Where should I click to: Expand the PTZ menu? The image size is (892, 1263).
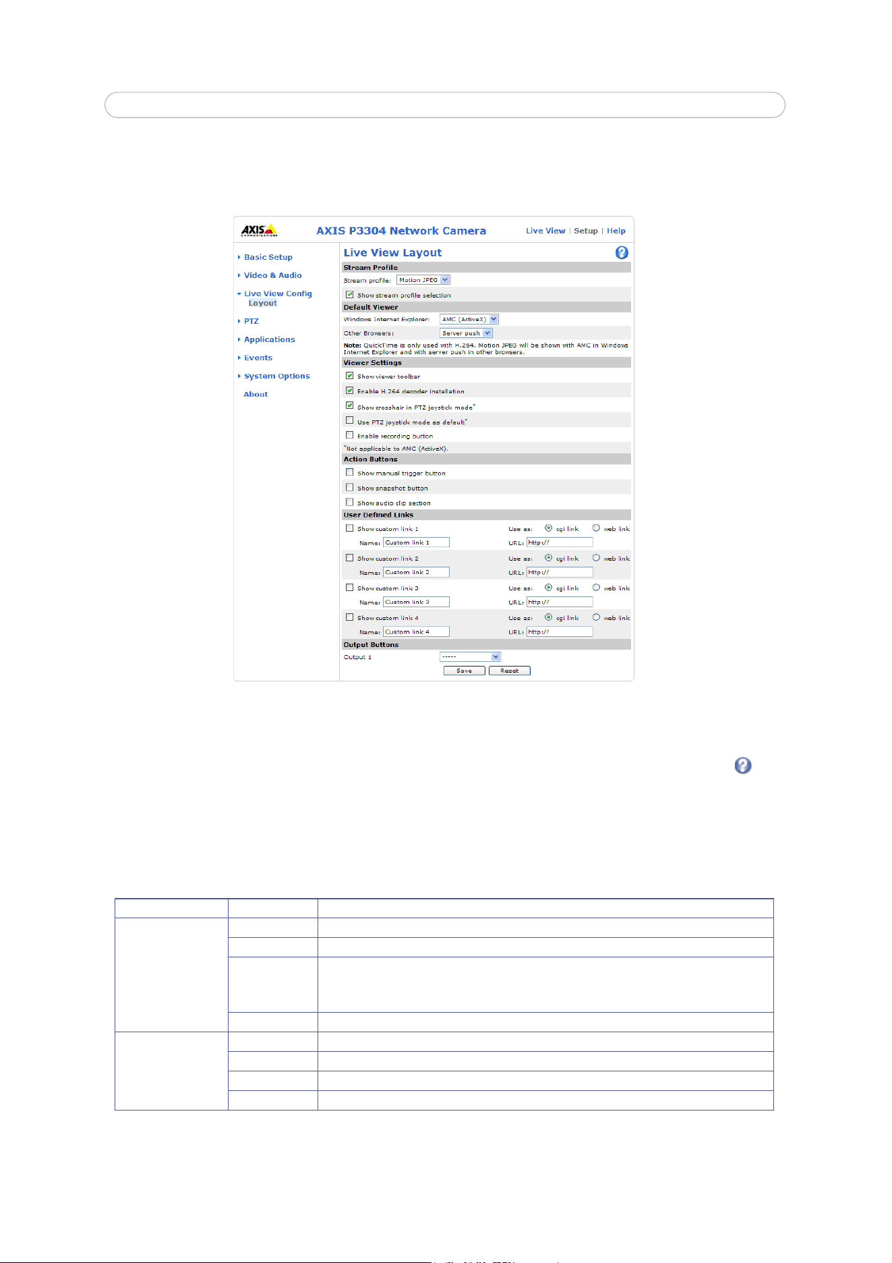[251, 321]
